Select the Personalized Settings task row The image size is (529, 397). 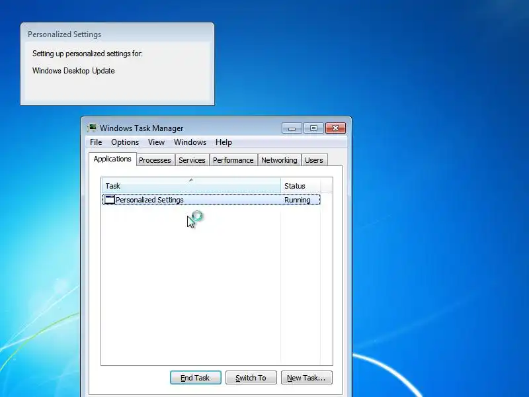click(211, 200)
